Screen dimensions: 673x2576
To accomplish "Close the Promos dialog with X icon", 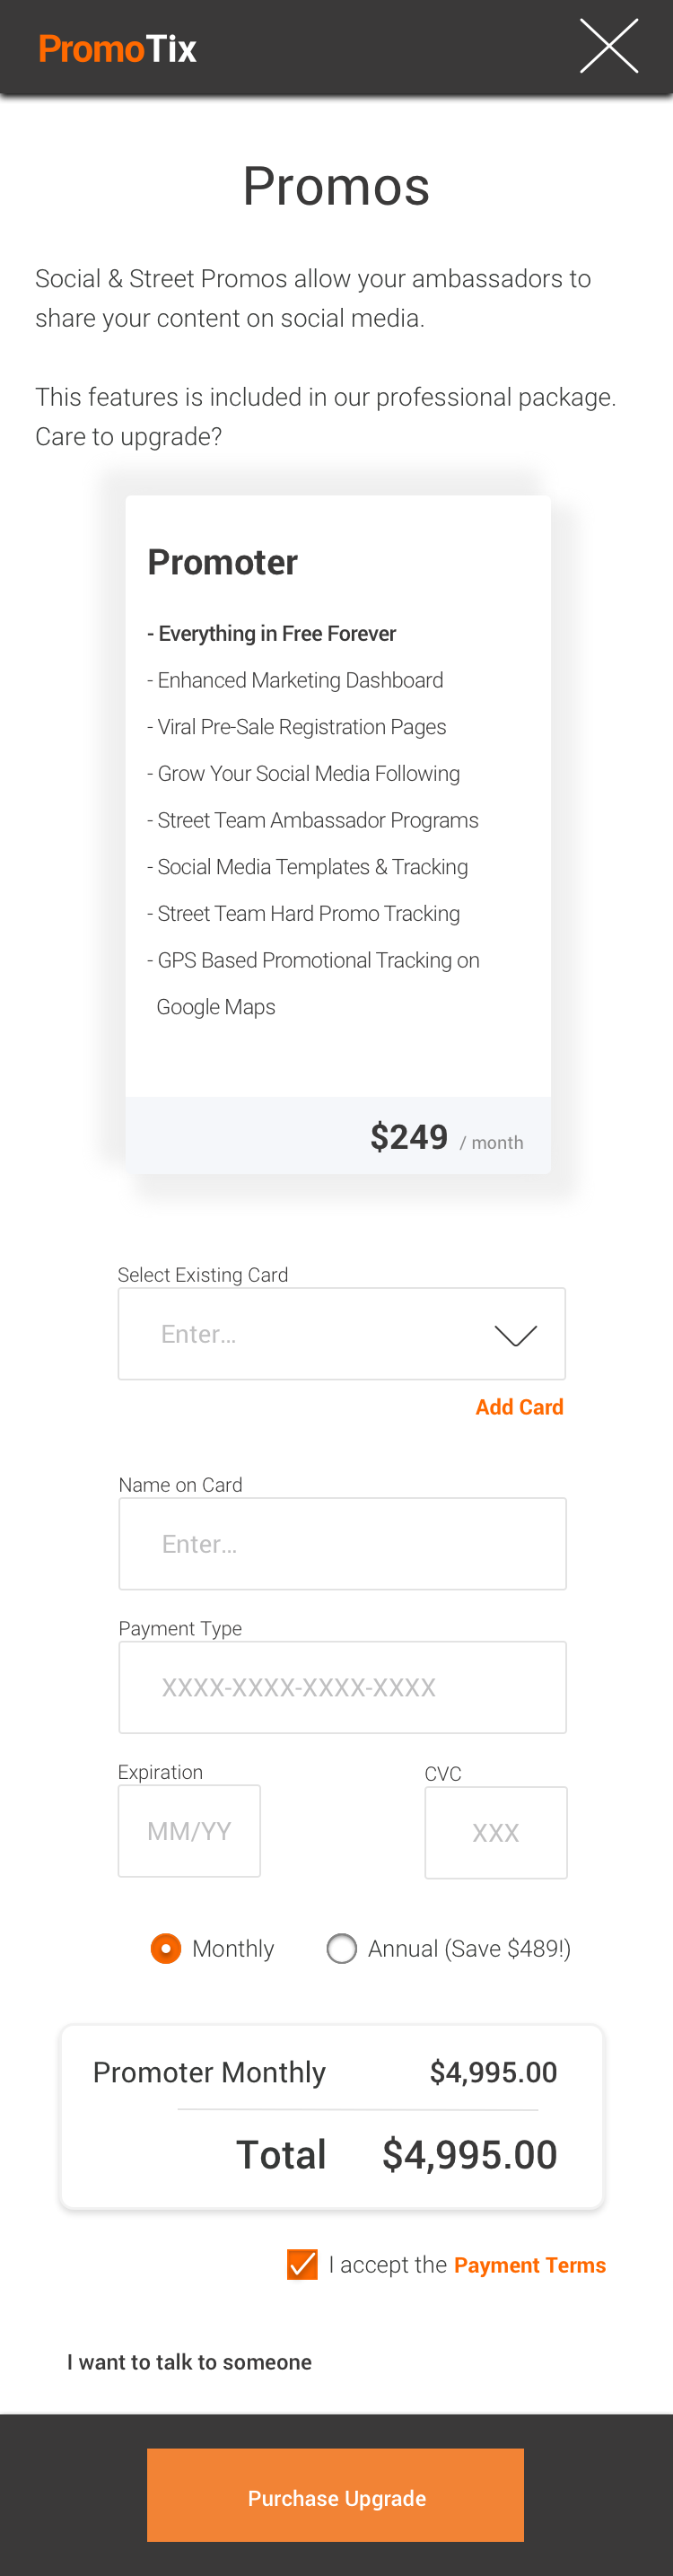I will click(x=609, y=46).
